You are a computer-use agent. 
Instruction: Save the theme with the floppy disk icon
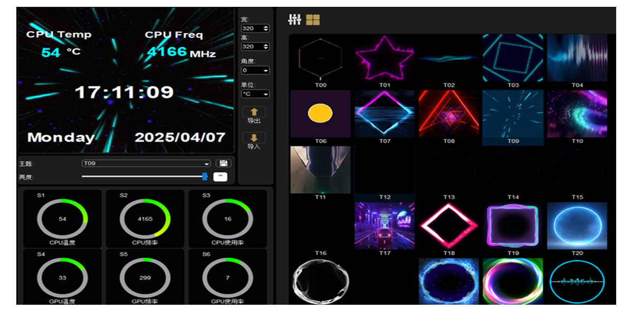[x=222, y=163]
